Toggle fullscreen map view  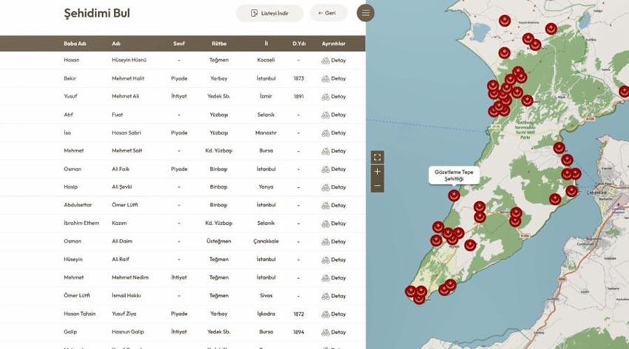pyautogui.click(x=377, y=157)
